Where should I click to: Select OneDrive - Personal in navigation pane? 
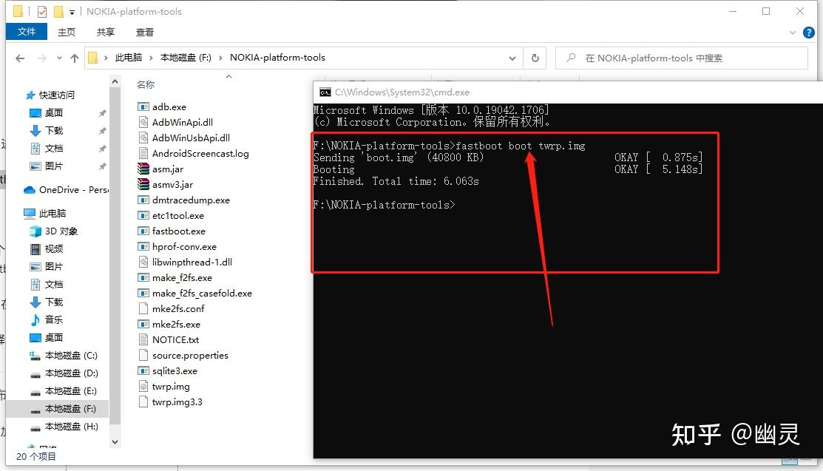[66, 190]
